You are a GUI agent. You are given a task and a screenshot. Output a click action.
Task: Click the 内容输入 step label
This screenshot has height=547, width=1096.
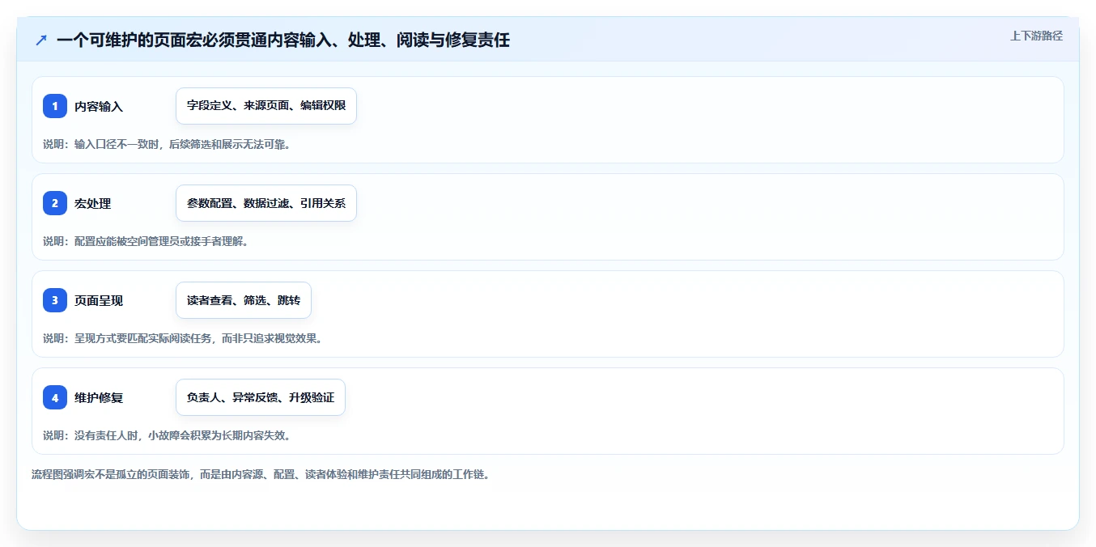click(x=99, y=106)
